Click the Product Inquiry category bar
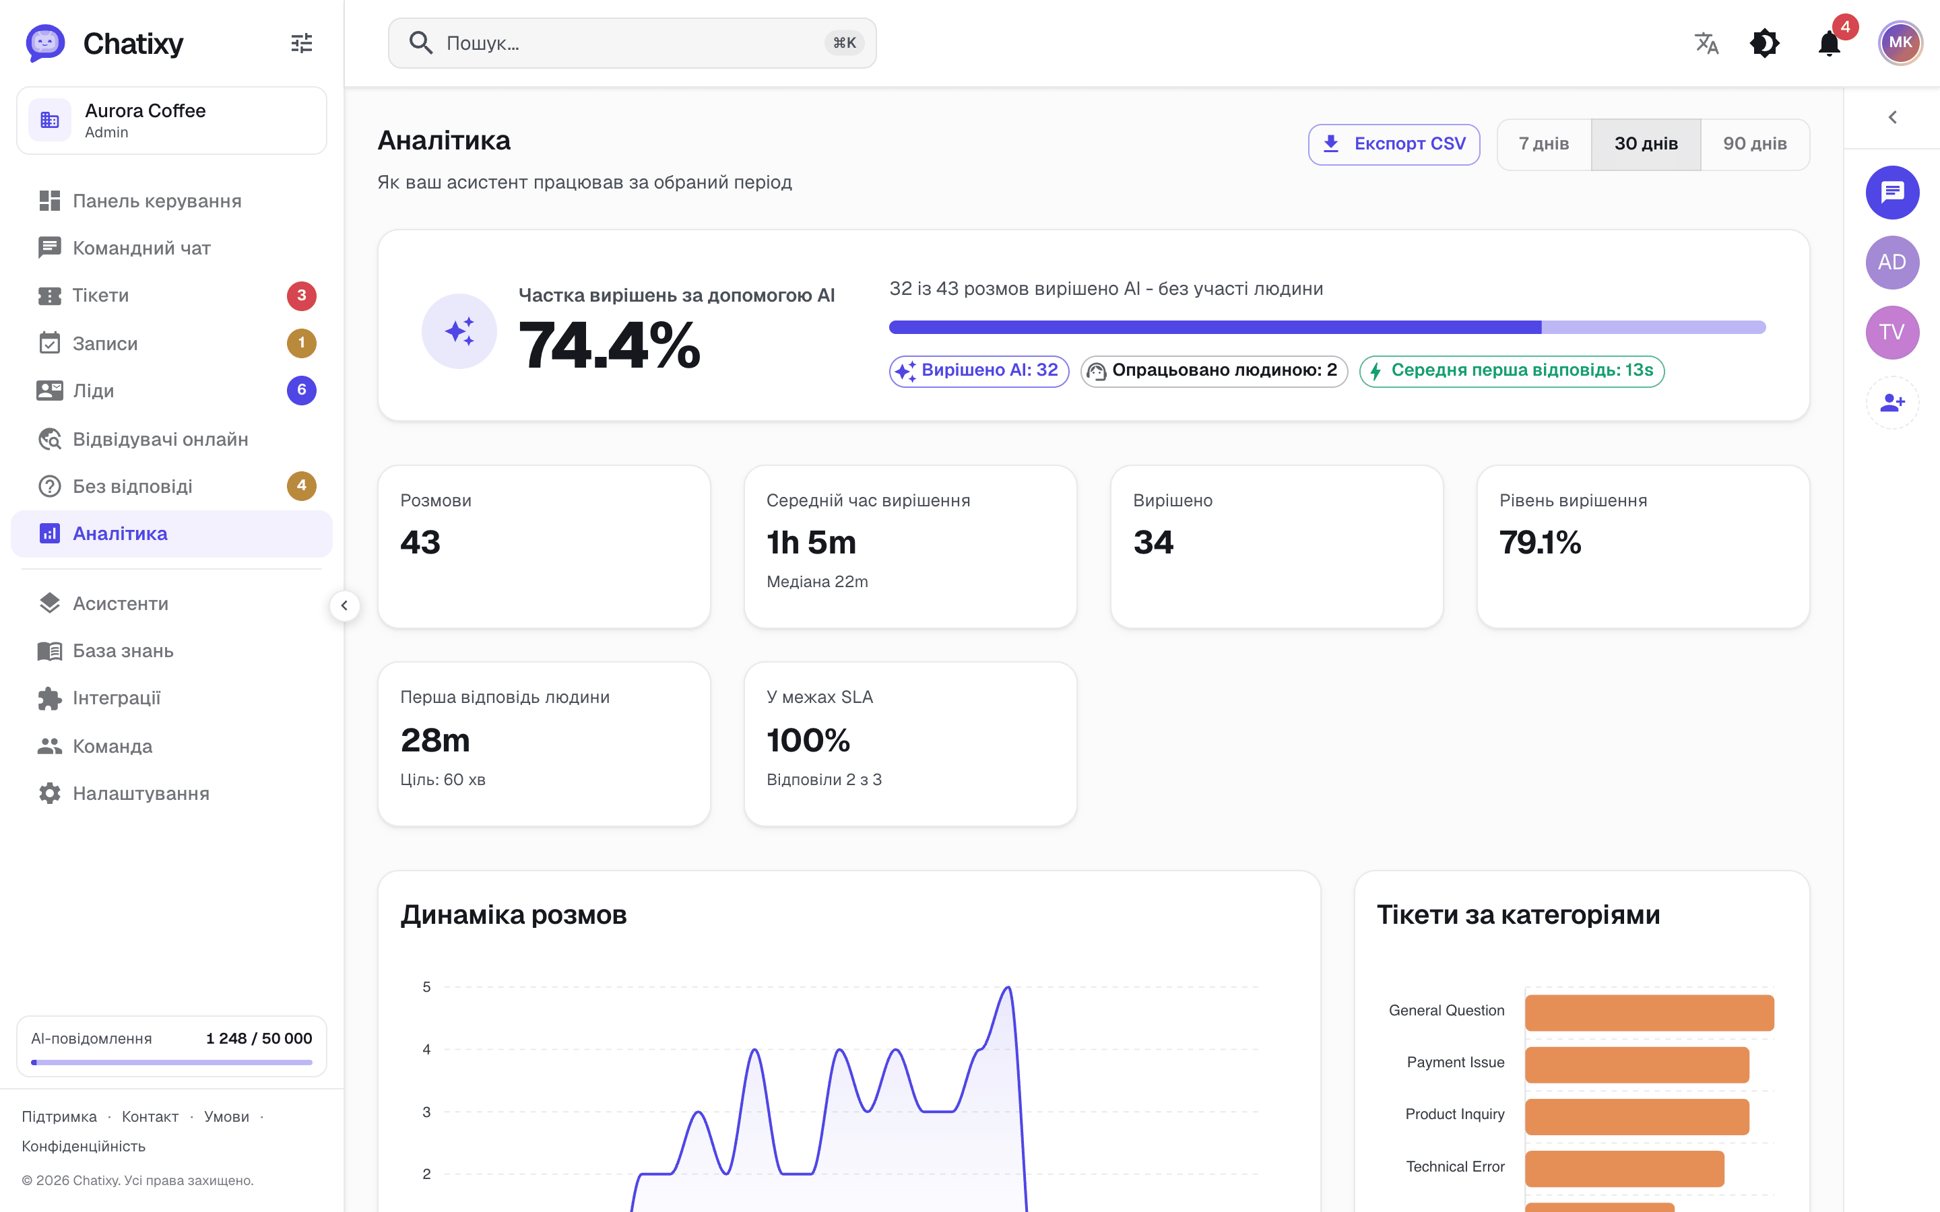1940x1212 pixels. pos(1637,1116)
